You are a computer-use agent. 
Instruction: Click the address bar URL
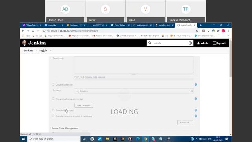pyautogui.click(x=79, y=31)
